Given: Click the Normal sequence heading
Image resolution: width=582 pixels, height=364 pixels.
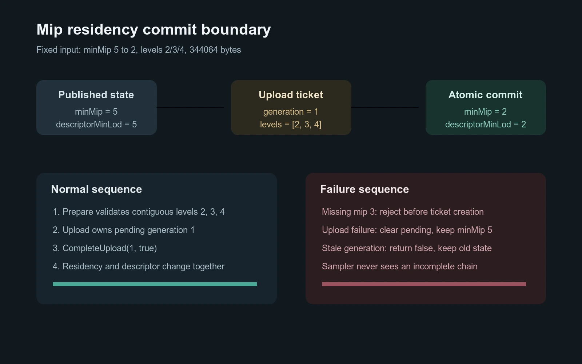Looking at the screenshot, I should point(96,189).
